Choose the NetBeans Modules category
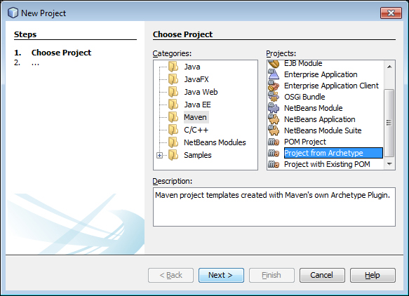Viewport: 409px width, 296px height. click(x=215, y=142)
